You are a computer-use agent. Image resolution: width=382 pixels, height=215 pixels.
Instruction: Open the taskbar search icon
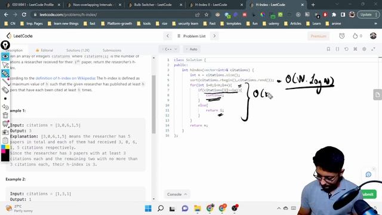click(161, 208)
